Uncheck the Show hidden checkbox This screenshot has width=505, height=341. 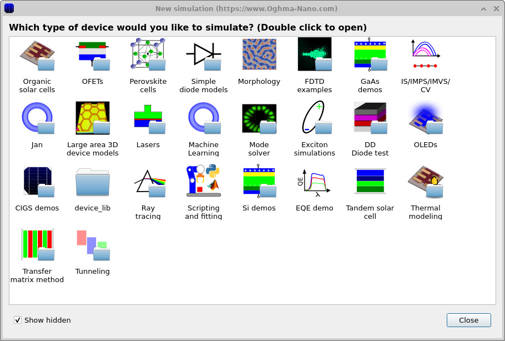(18, 320)
